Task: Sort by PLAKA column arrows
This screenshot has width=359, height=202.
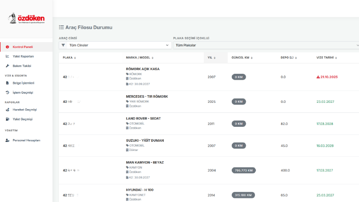Action: click(75, 58)
